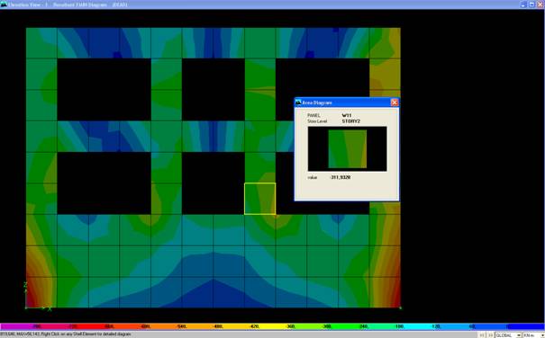Click the cyan 180 segment of the legend
Image resolution: width=545 pixels, height=338 pixels.
(x=400, y=326)
